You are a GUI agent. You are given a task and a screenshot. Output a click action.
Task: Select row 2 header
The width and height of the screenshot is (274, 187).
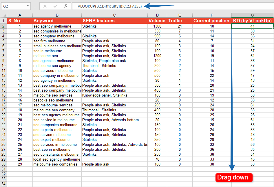tap(3, 26)
